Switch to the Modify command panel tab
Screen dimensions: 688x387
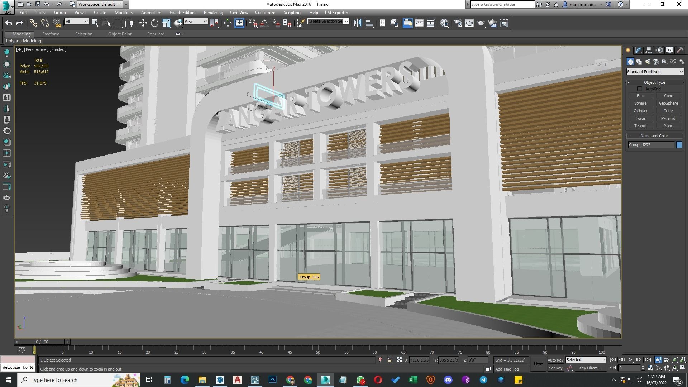pyautogui.click(x=638, y=50)
